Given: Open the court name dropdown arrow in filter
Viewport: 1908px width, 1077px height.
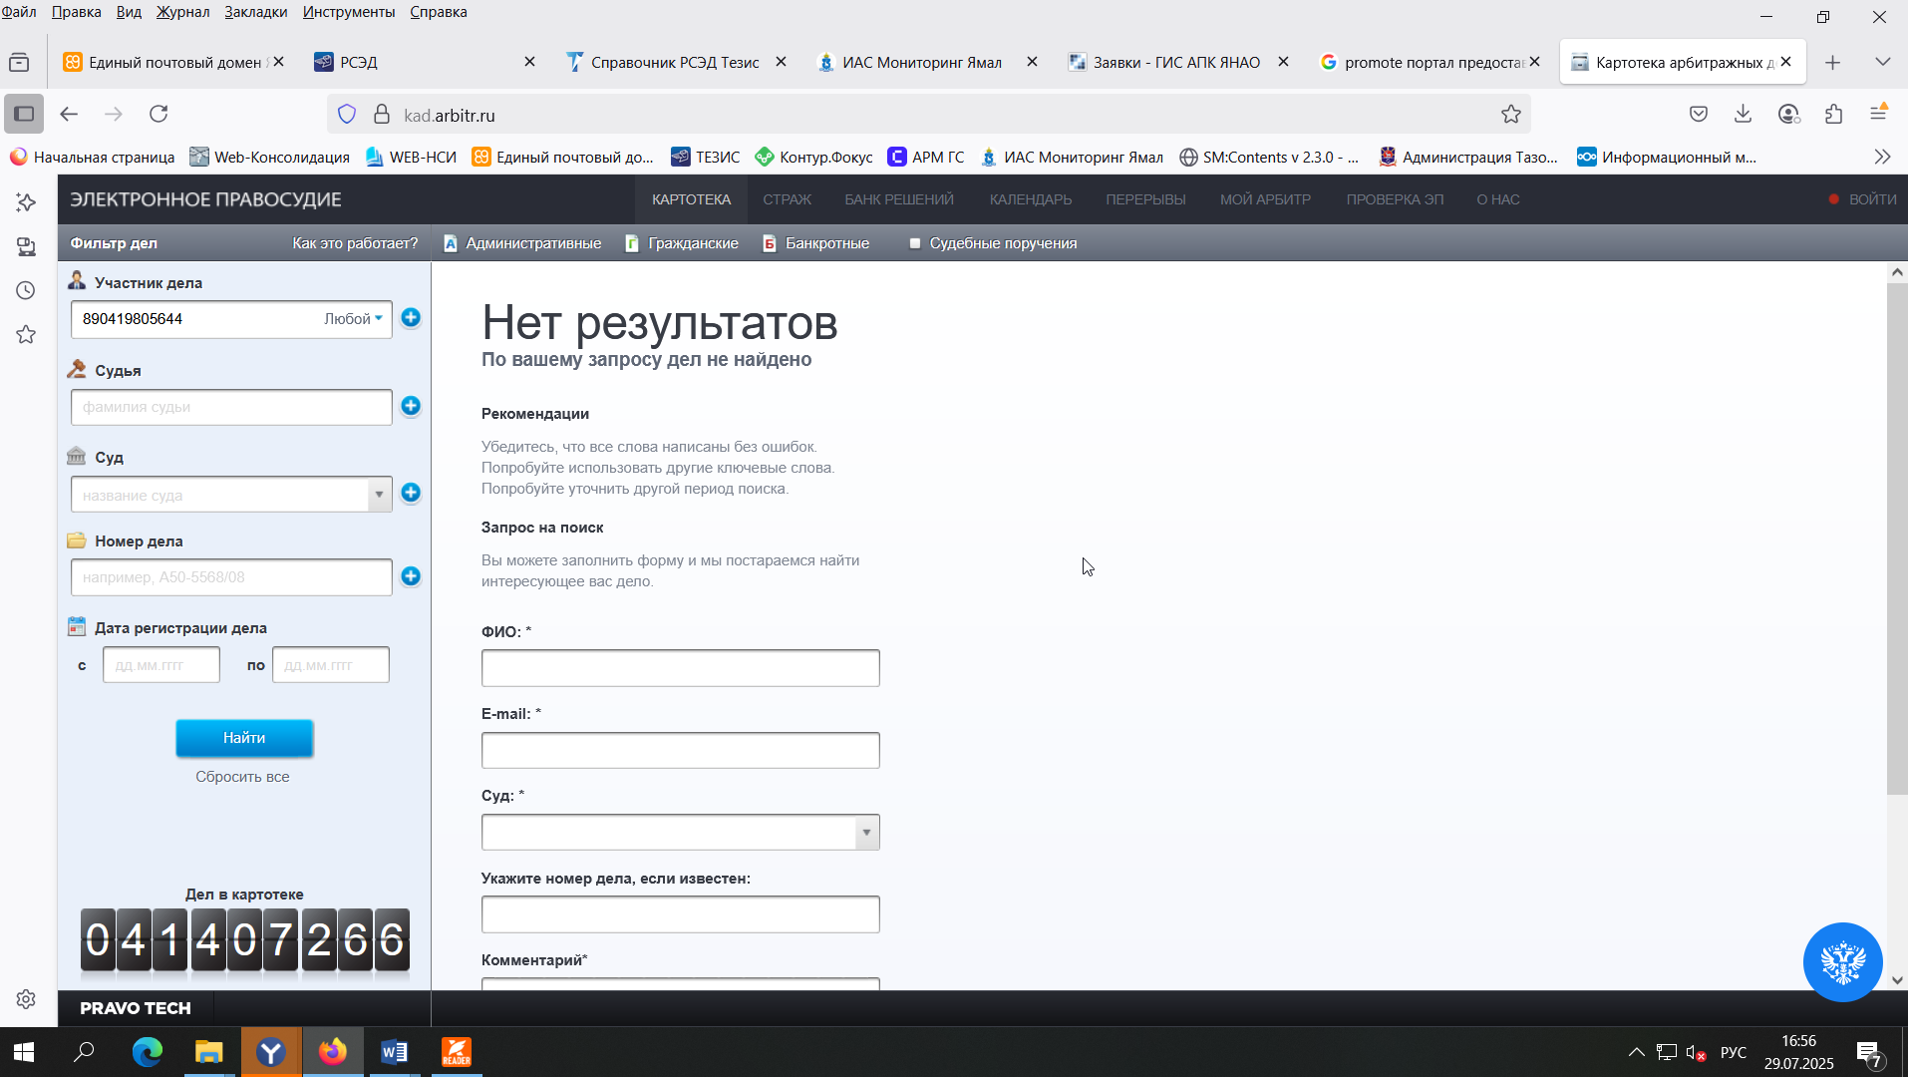Looking at the screenshot, I should point(379,495).
